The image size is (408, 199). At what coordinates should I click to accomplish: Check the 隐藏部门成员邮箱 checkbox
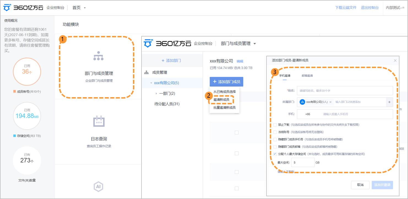275,147
